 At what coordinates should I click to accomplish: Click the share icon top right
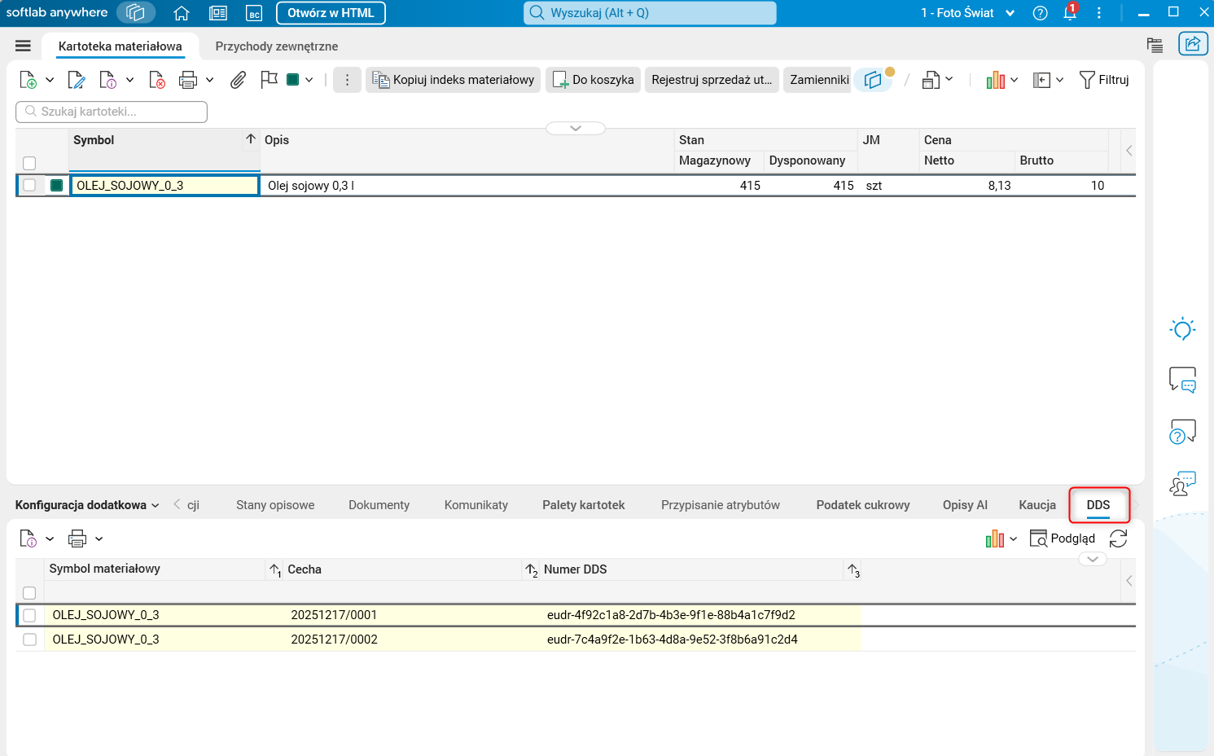(1193, 44)
